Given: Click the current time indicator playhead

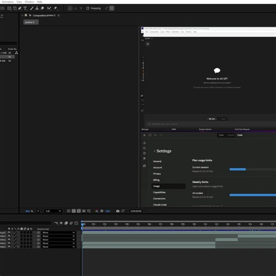Looking at the screenshot, I should pos(82,225).
